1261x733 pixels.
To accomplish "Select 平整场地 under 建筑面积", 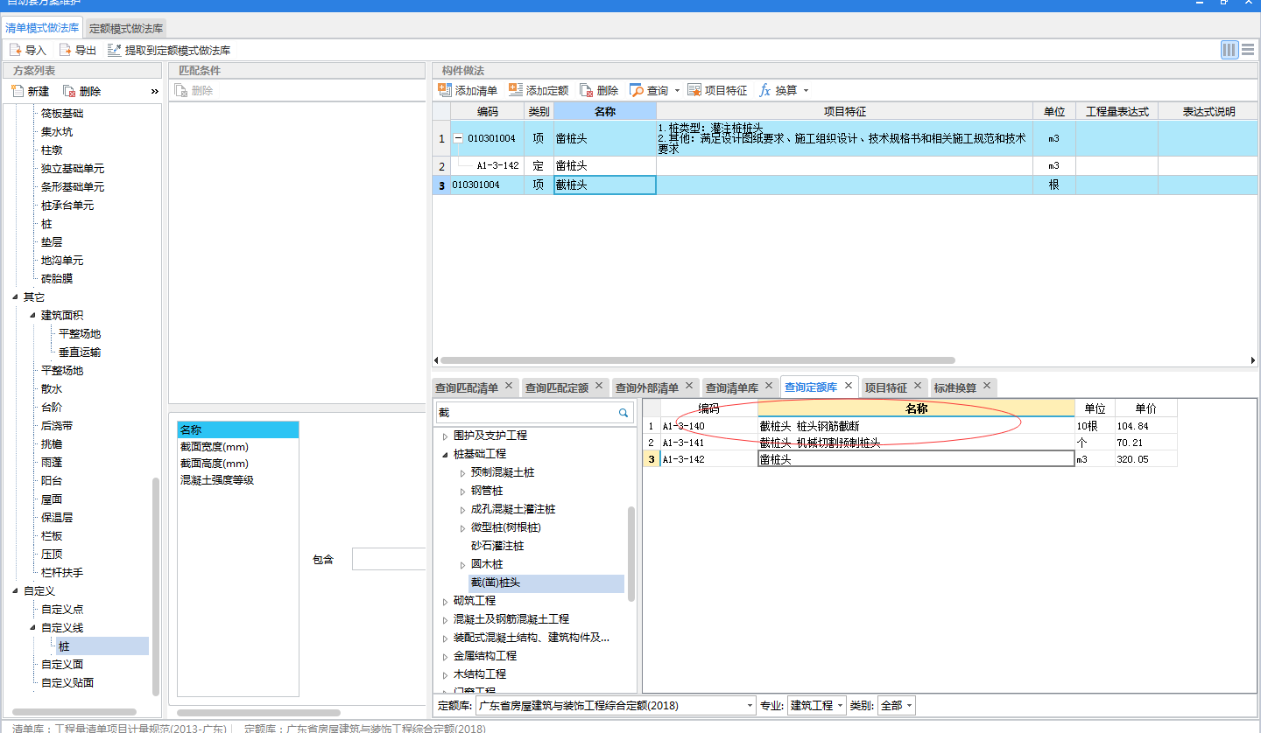I will (80, 334).
